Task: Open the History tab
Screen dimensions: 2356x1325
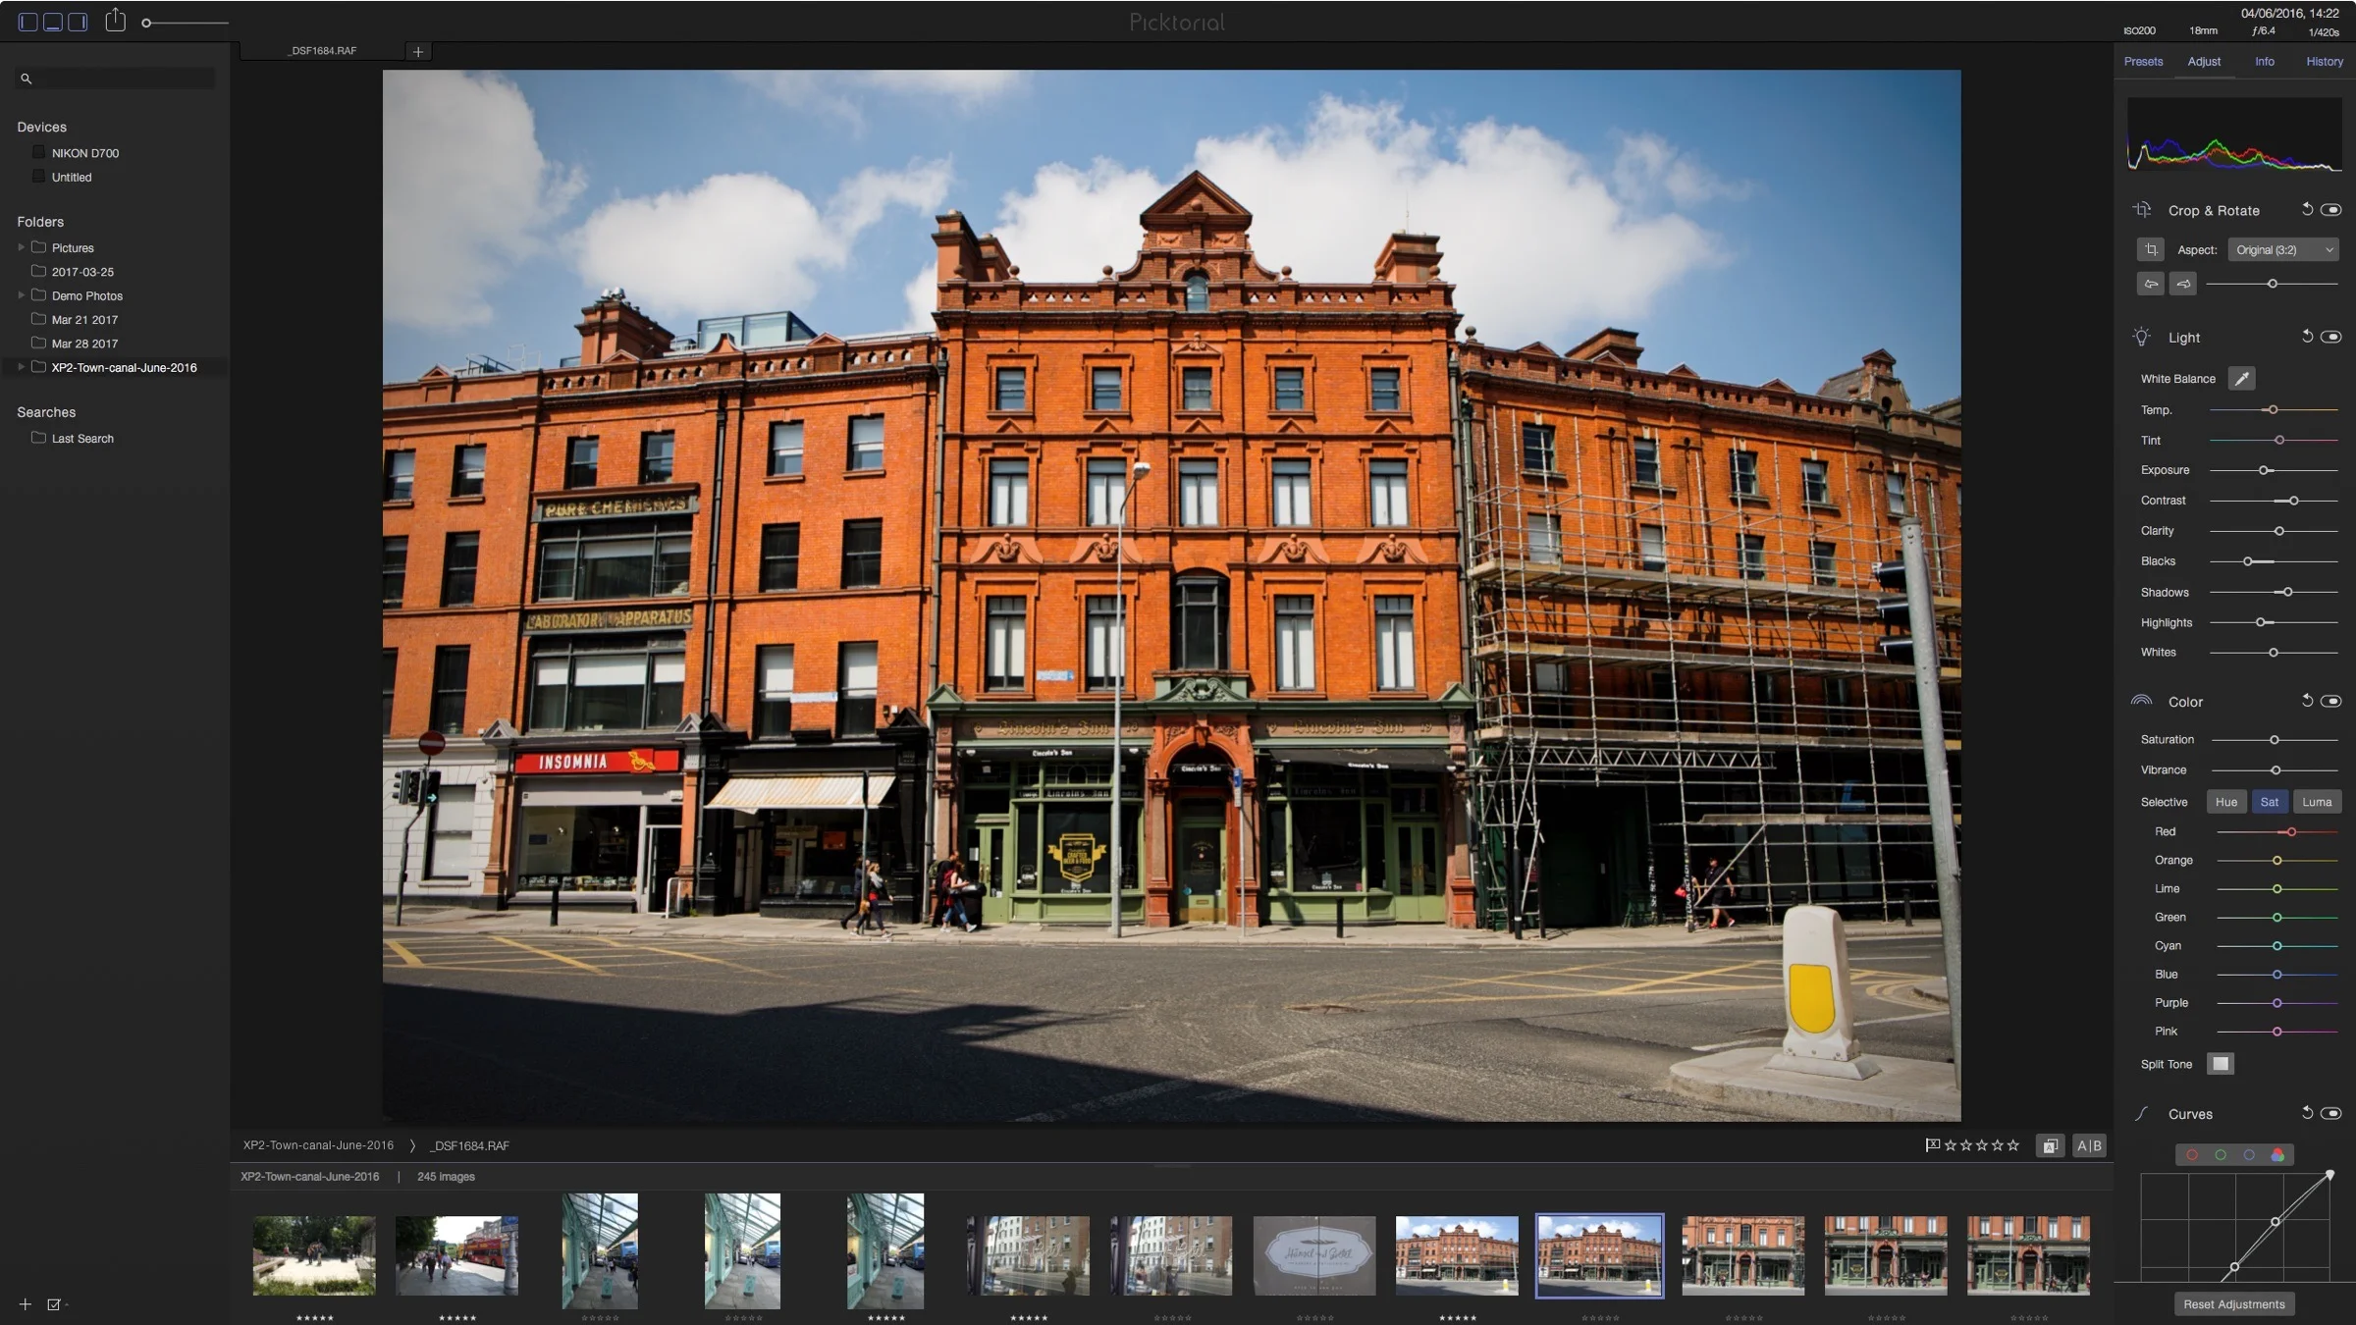Action: point(2324,61)
